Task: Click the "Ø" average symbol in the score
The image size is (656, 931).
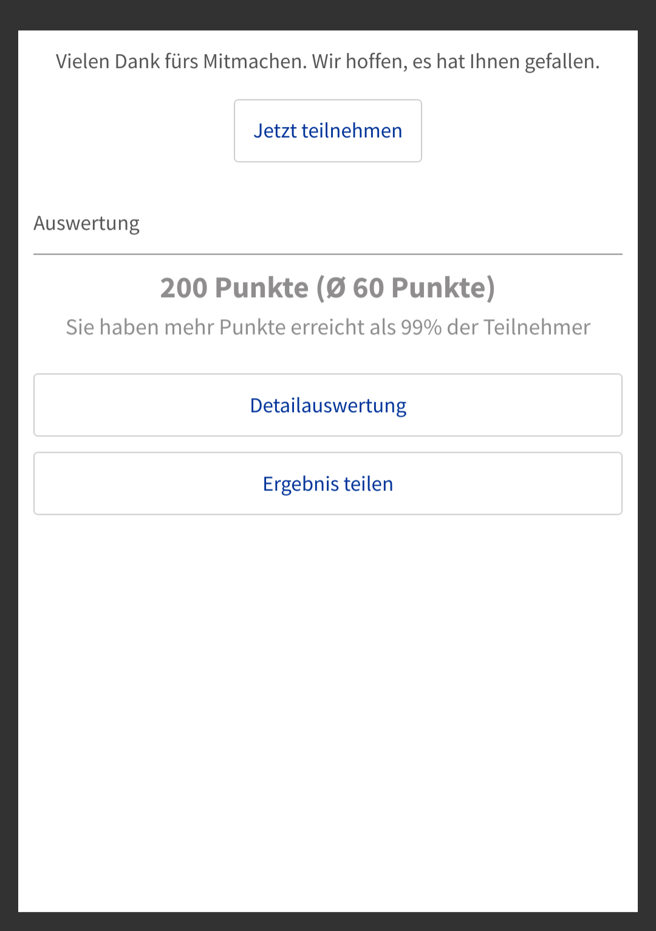Action: [337, 288]
